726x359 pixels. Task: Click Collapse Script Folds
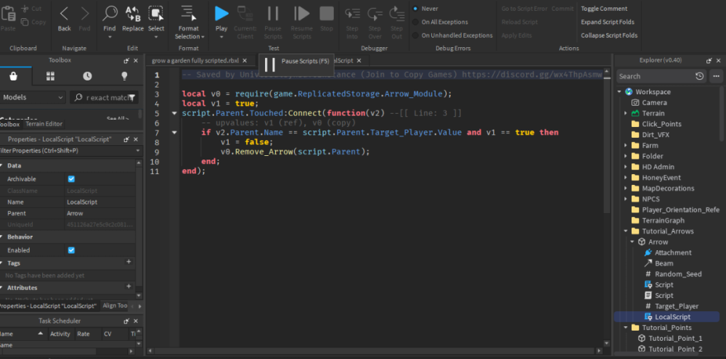click(x=609, y=35)
